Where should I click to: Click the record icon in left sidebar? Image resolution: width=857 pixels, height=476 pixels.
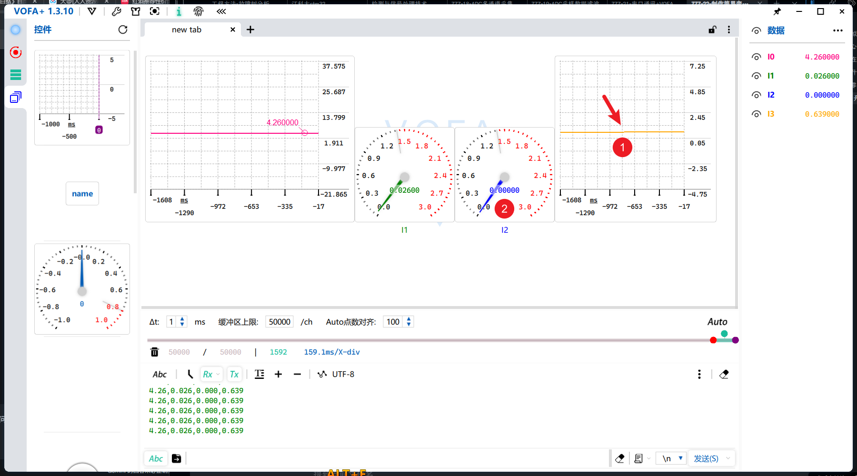16,52
